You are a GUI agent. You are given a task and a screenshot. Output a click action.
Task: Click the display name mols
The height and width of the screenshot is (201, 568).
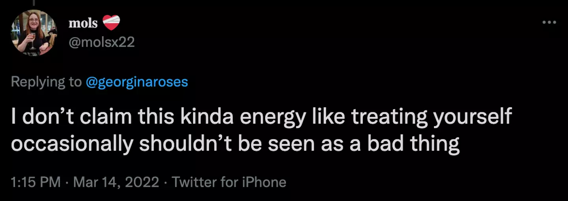pos(83,24)
